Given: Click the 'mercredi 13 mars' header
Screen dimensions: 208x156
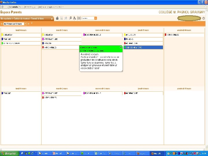Looking at the screenshot, I should 103,89.
